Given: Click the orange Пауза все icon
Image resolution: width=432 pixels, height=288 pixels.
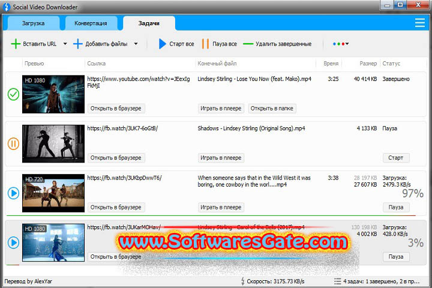Looking at the screenshot, I should [205, 44].
